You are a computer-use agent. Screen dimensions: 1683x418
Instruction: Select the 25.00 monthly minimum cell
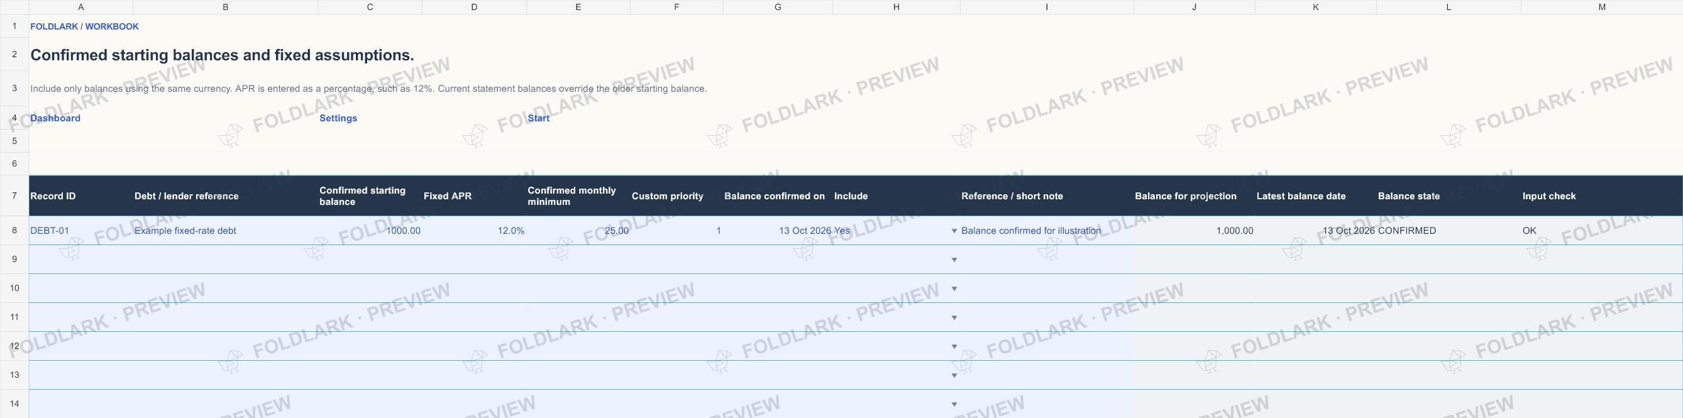578,231
